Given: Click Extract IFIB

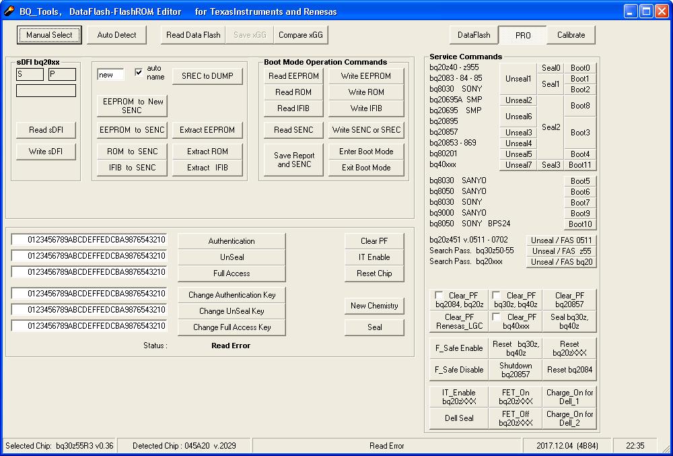Looking at the screenshot, I should pos(207,168).
